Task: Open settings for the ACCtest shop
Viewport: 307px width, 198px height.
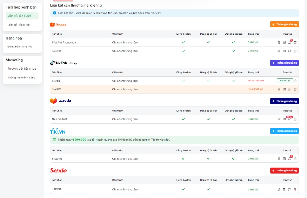Action: pos(279,51)
